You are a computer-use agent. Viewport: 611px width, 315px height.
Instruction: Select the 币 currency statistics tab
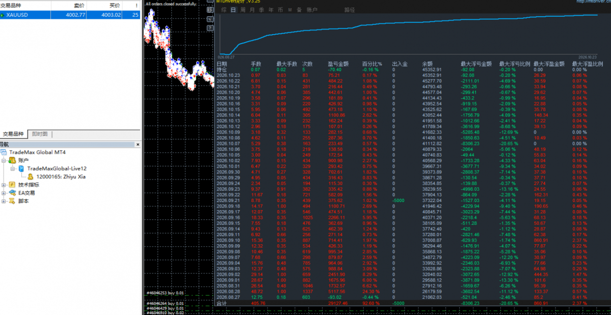[x=280, y=10]
